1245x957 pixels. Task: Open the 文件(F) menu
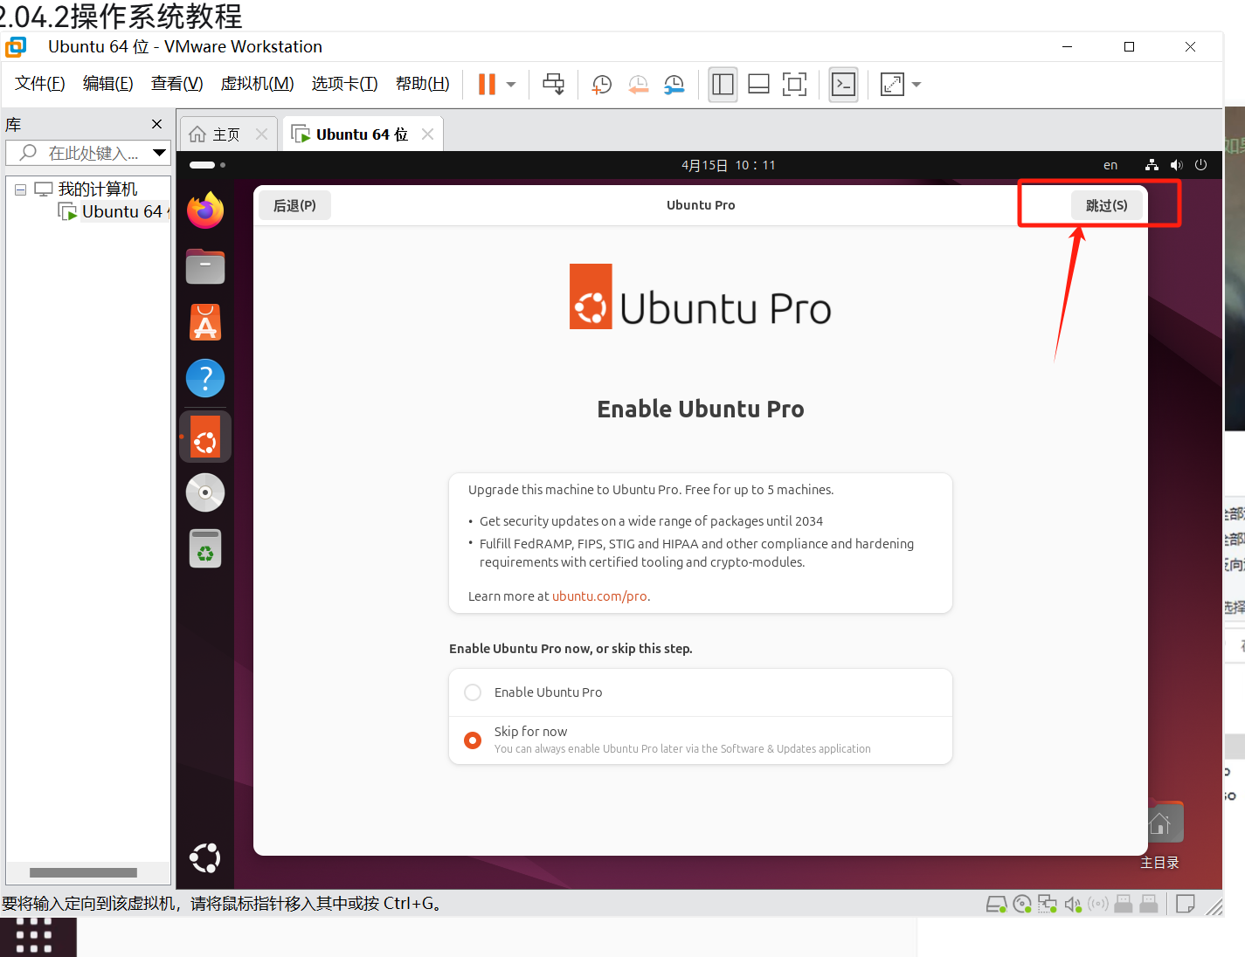pos(40,84)
